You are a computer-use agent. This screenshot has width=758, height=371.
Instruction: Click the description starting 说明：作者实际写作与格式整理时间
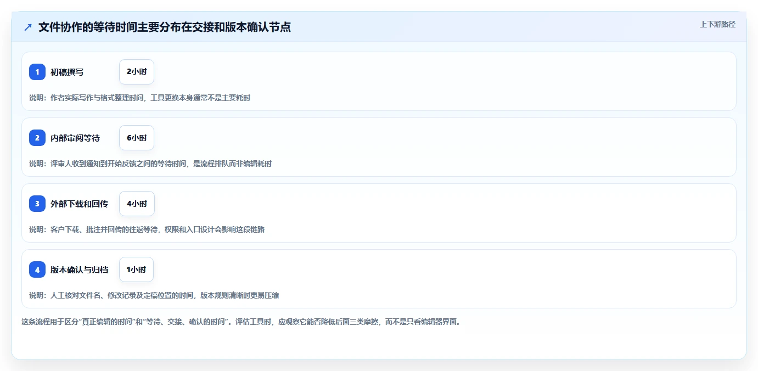tap(140, 98)
